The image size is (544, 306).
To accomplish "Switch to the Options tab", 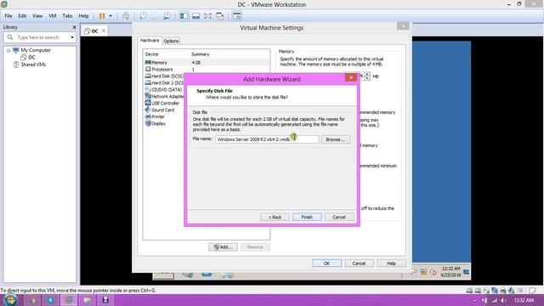I will 171,41.
